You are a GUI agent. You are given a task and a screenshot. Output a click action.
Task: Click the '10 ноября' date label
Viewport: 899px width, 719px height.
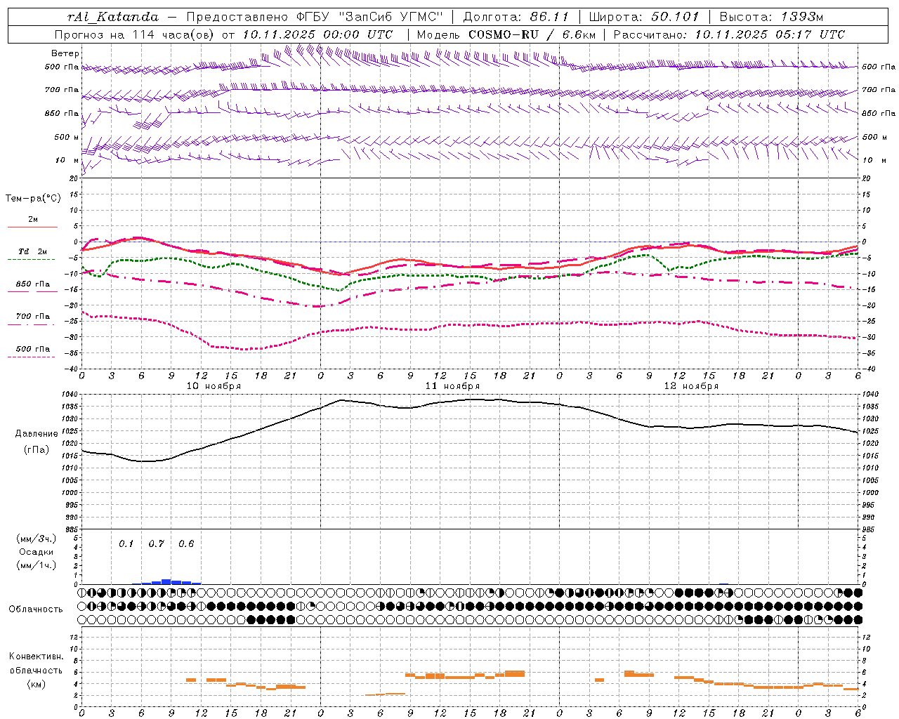[214, 386]
